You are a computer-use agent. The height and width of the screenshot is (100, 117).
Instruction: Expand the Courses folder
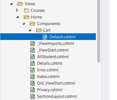click(17, 10)
